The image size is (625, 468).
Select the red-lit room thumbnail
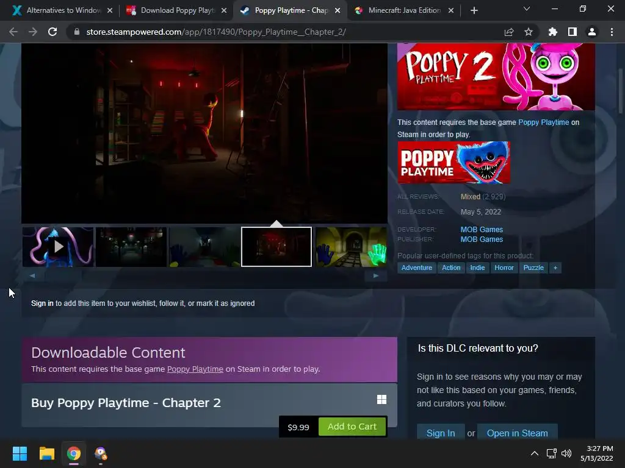(x=276, y=247)
